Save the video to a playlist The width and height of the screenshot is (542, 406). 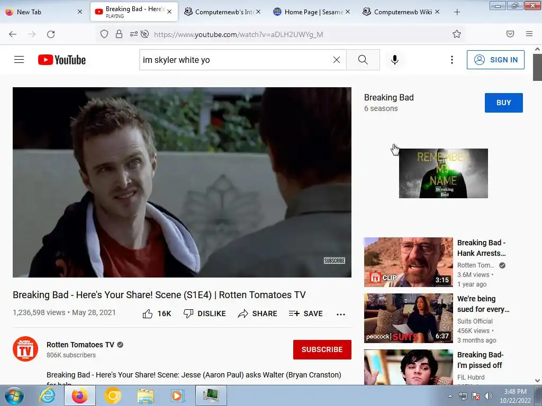[305, 313]
